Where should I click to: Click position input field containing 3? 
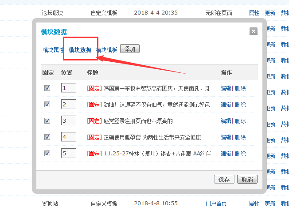click(x=69, y=120)
